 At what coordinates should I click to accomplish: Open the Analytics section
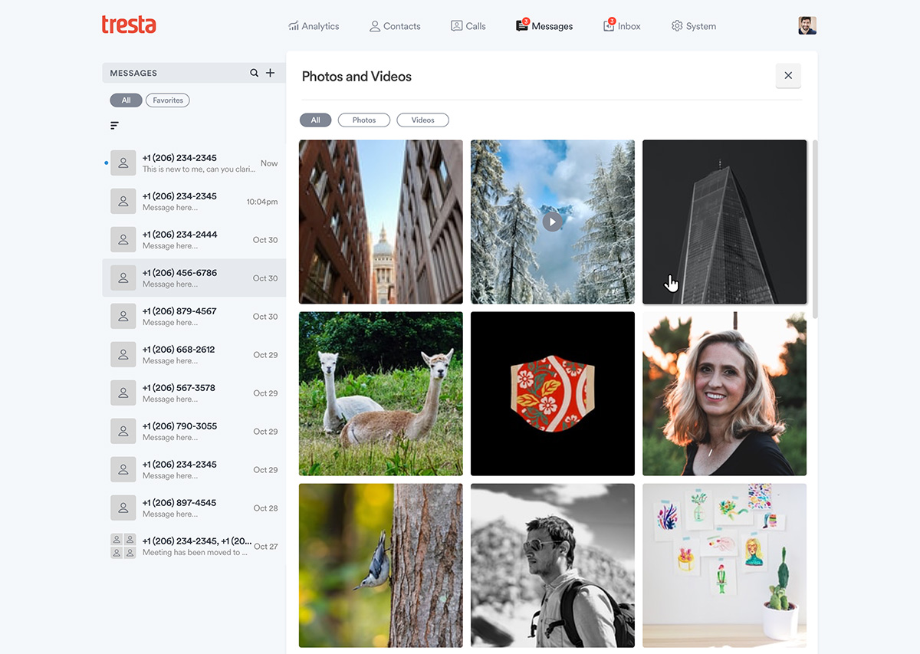tap(314, 26)
